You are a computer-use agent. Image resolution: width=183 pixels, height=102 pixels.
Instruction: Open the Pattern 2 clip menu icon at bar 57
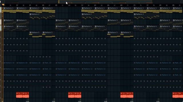pos(82,14)
